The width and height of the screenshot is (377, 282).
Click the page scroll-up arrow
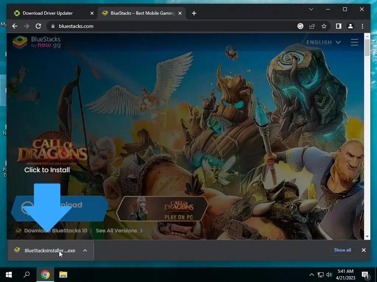[367, 36]
